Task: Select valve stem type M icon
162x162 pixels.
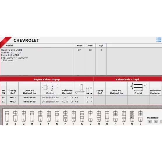Action: [x=99, y=116]
